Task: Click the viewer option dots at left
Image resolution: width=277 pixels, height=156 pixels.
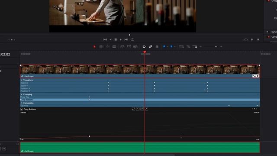Action: [12, 39]
